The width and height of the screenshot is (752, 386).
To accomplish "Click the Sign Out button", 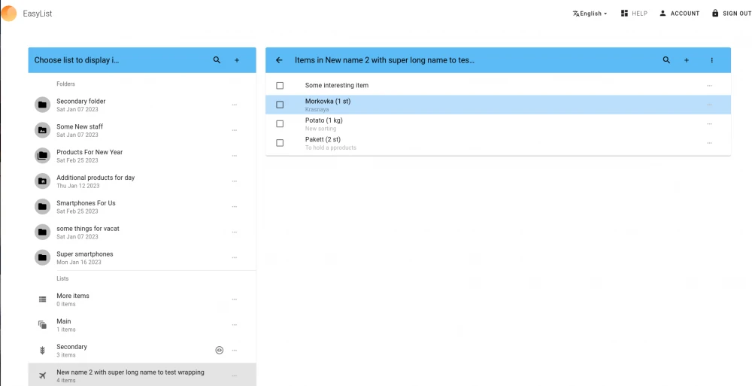I will (x=731, y=14).
